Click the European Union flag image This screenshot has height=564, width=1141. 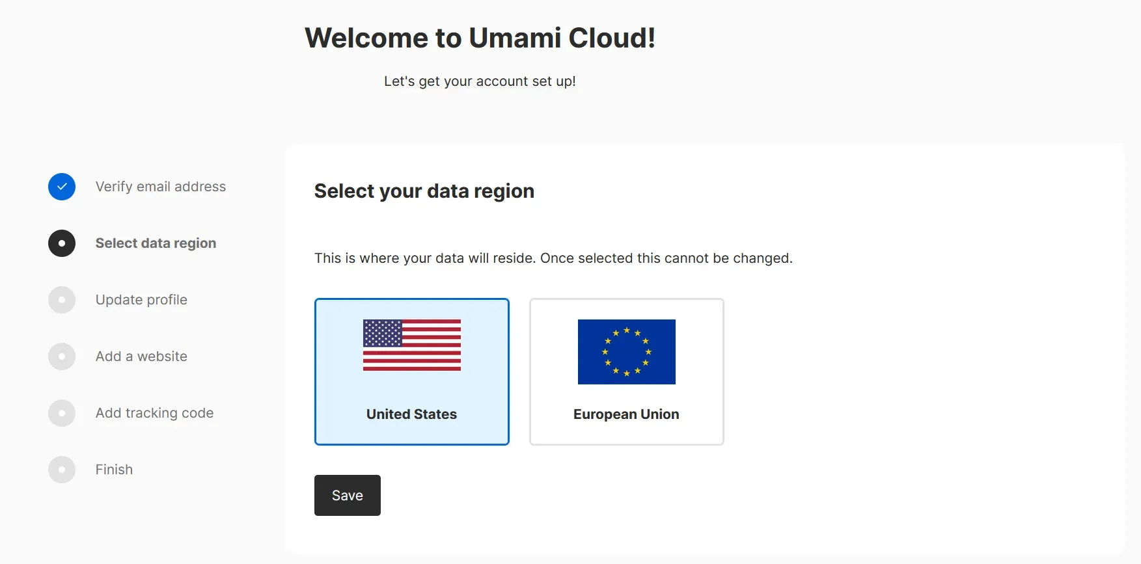(627, 352)
